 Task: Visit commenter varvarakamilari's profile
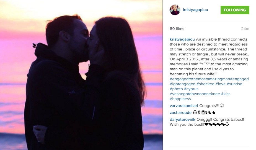pyautogui.click(x=184, y=106)
